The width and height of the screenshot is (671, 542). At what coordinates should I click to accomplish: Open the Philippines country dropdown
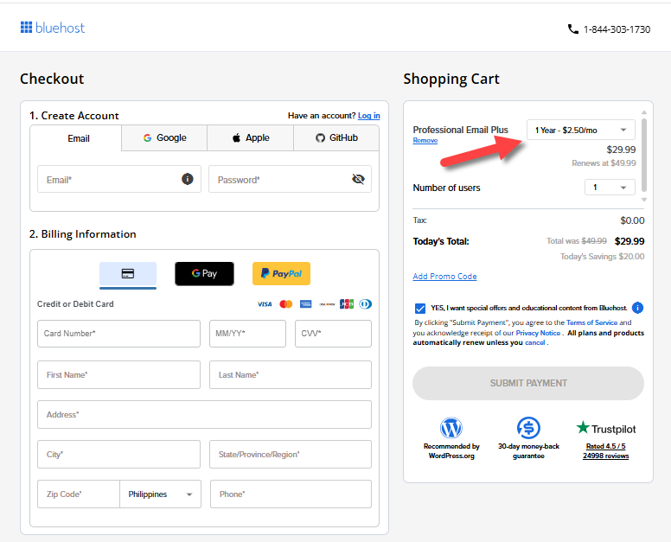160,494
